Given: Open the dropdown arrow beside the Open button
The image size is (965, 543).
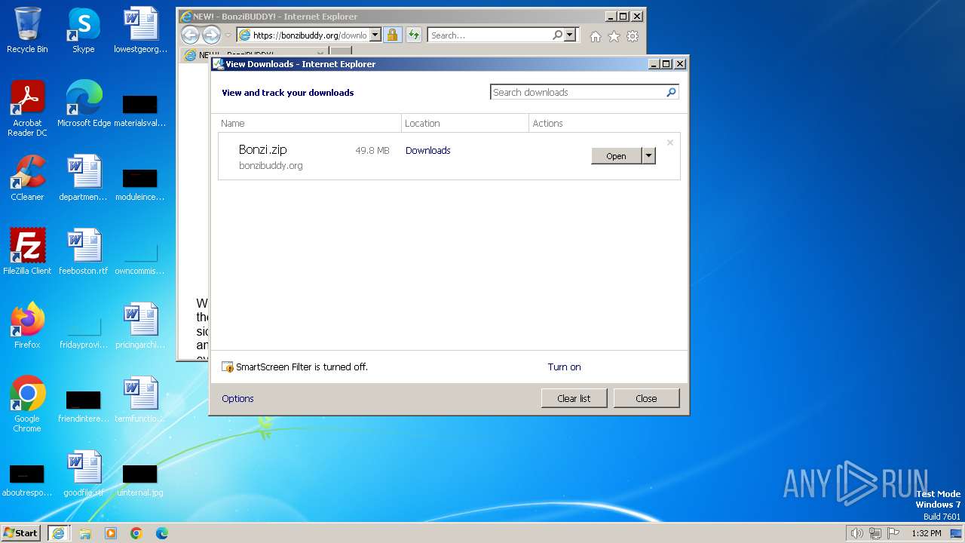Looking at the screenshot, I should point(648,155).
